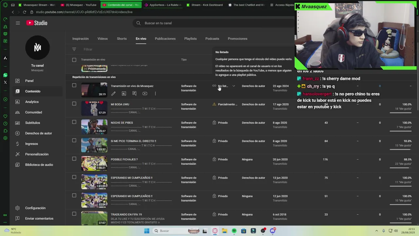The height and width of the screenshot is (236, 419).
Task: Open Spotify from the taskbar
Action: click(234, 231)
